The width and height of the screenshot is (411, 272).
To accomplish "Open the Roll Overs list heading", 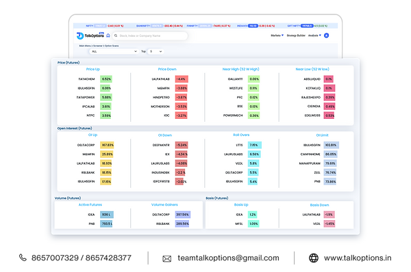I will tap(241, 135).
